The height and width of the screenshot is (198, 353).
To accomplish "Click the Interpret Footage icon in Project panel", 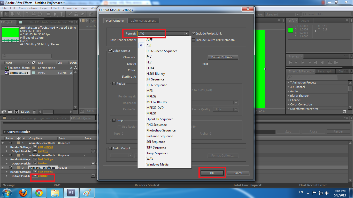I will pyautogui.click(x=4, y=112).
